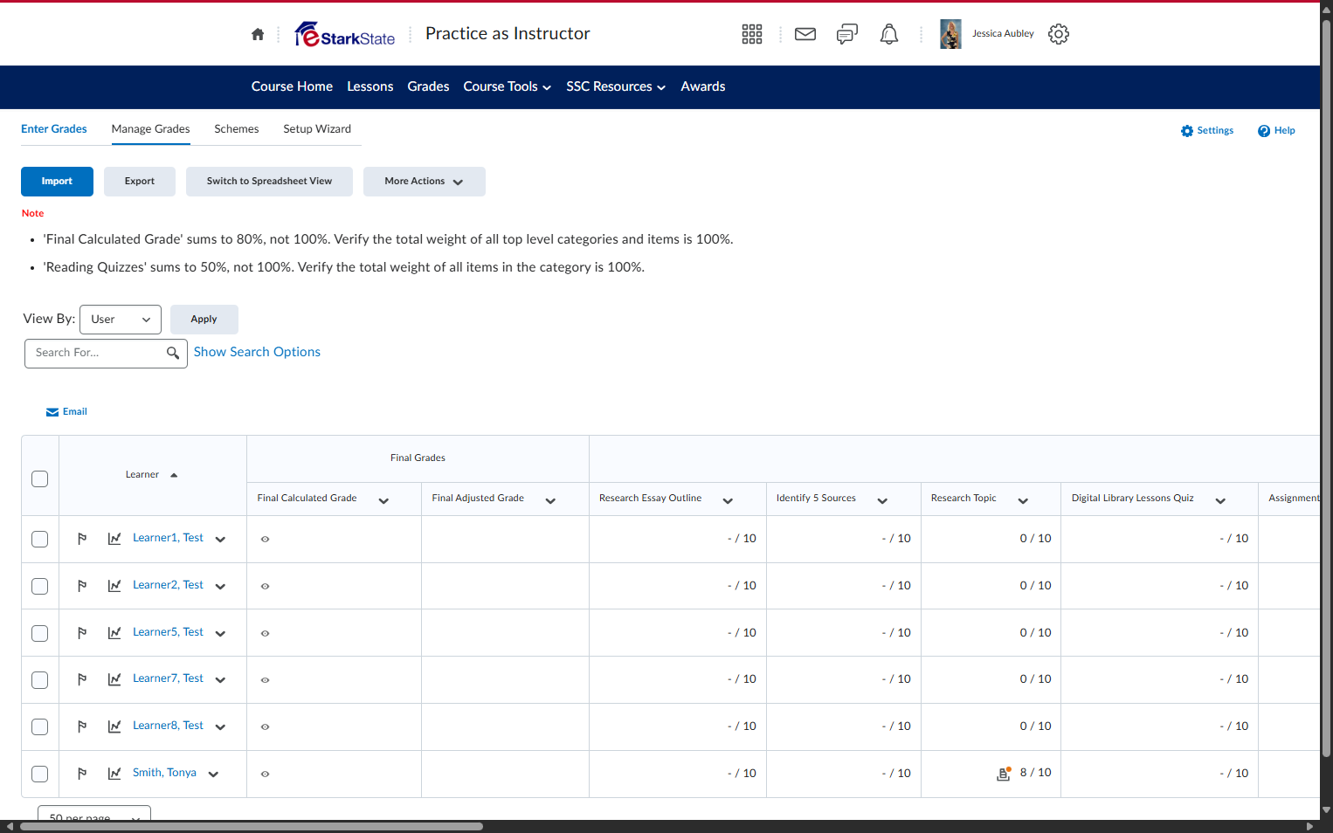Check the box for Learner2, Test
The width and height of the screenshot is (1333, 833).
40,586
